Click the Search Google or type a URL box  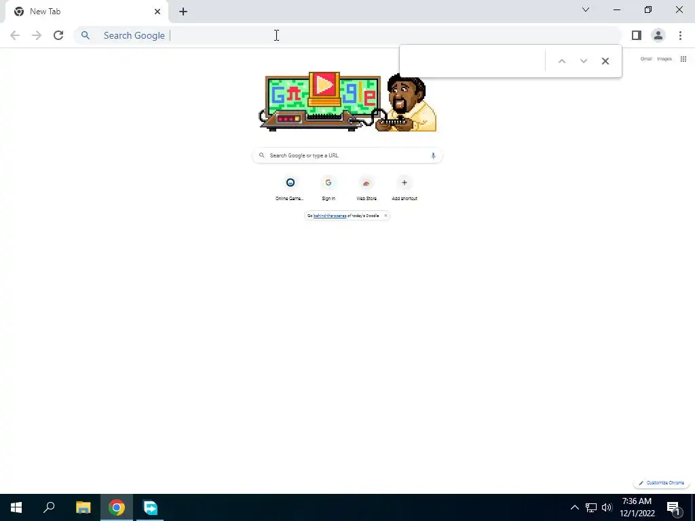click(x=347, y=155)
